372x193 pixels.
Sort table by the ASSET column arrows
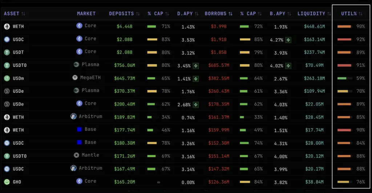tap(23, 13)
